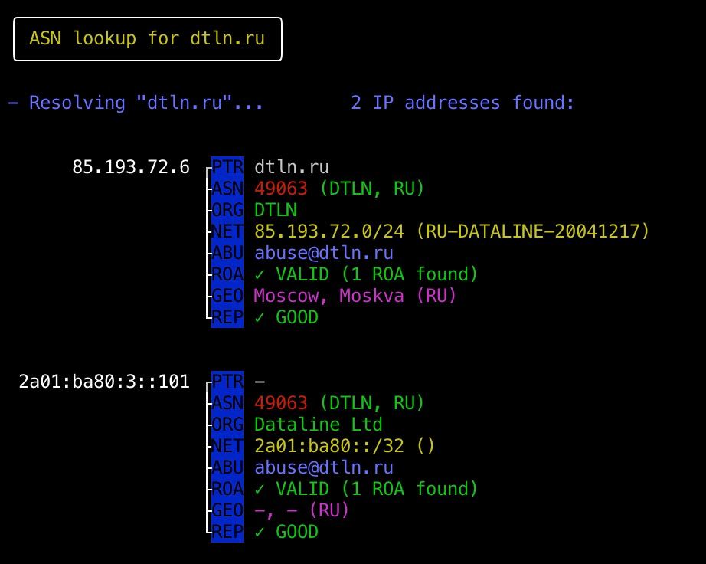706x564 pixels.
Task: Click the ABU label for 85.193.72.6
Action: (227, 253)
